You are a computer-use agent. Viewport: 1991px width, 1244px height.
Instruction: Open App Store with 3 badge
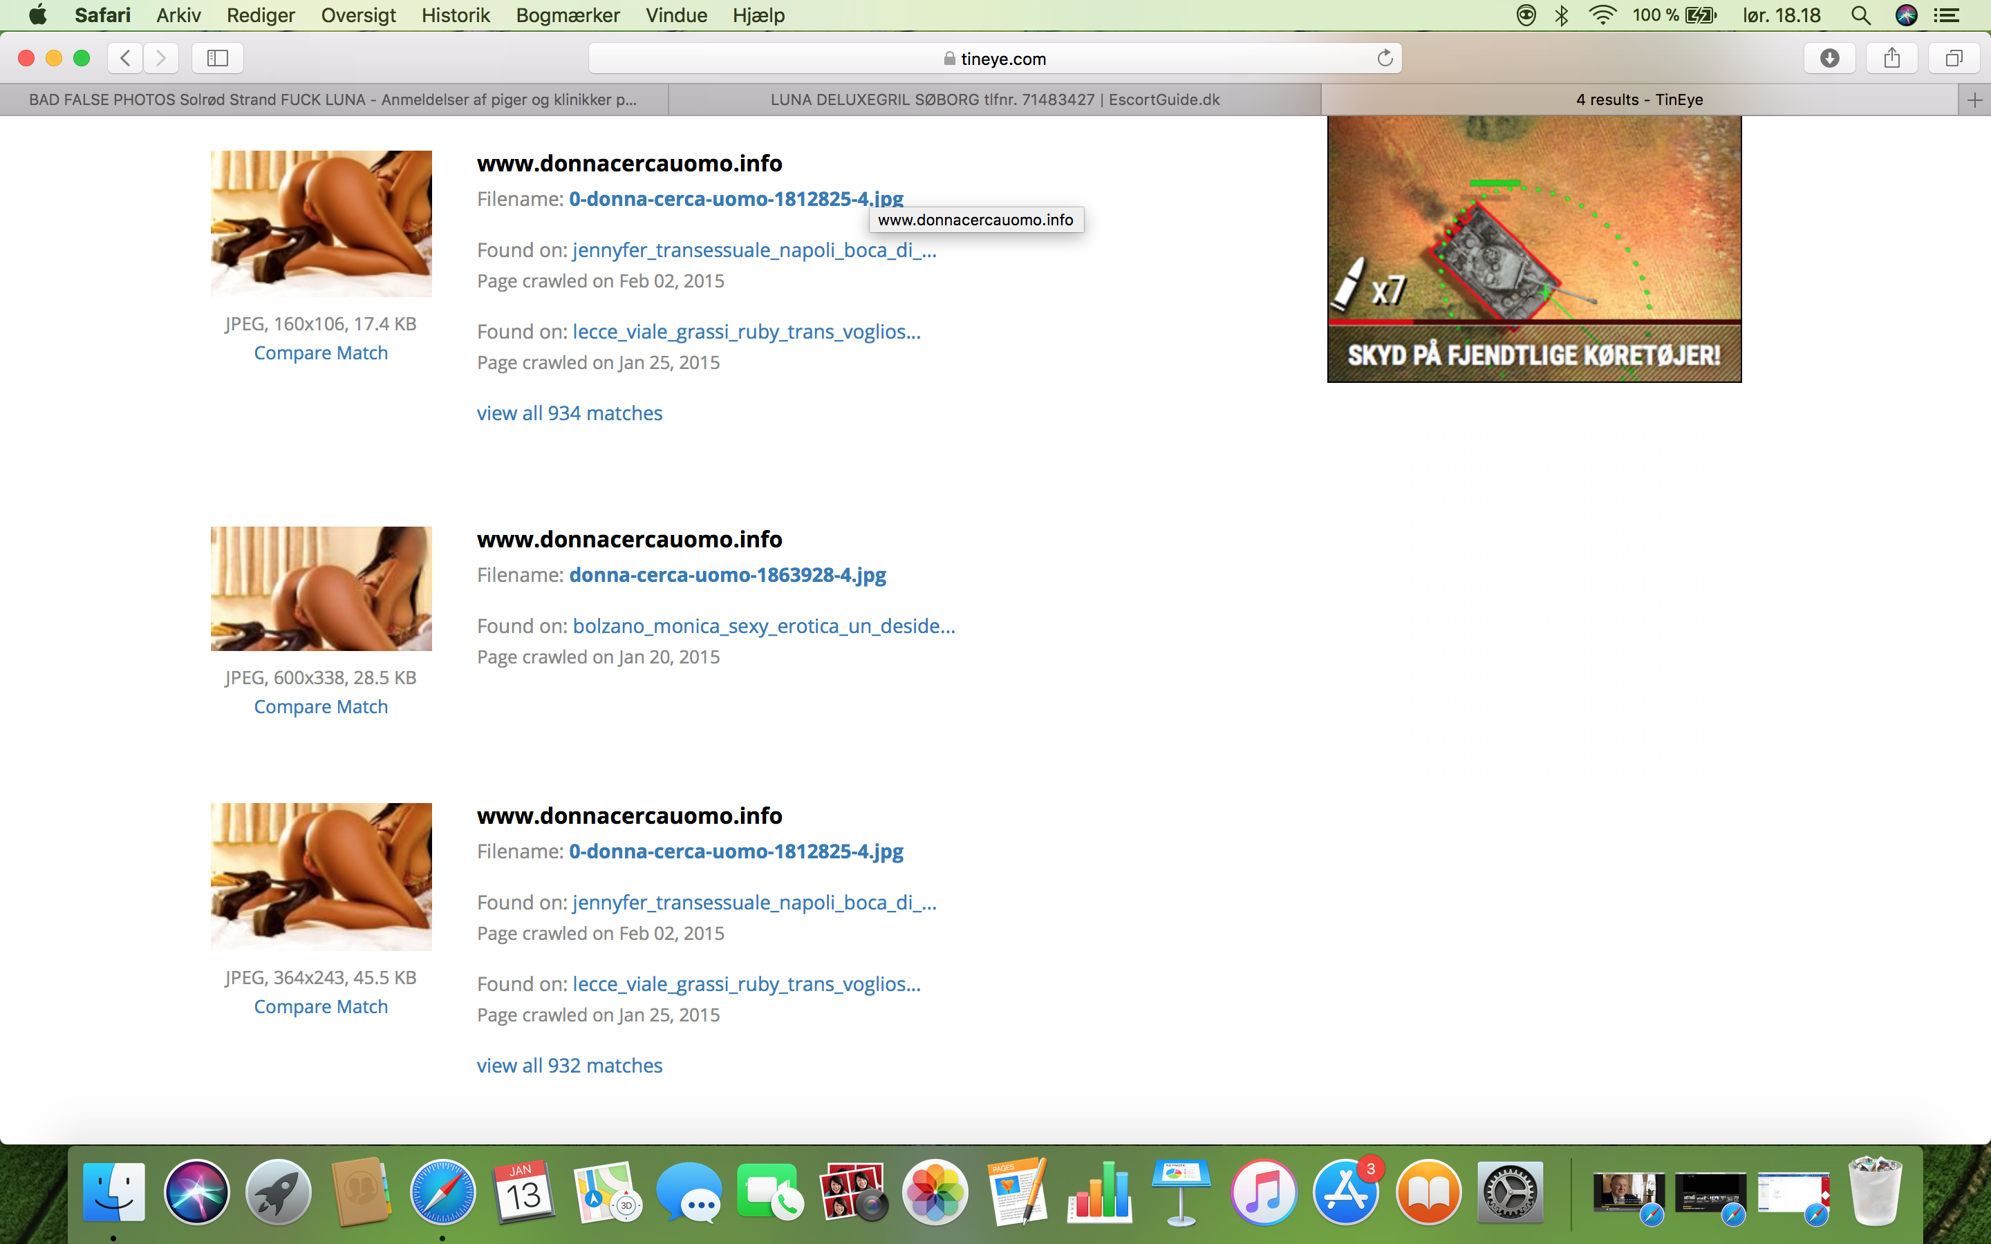pos(1346,1191)
